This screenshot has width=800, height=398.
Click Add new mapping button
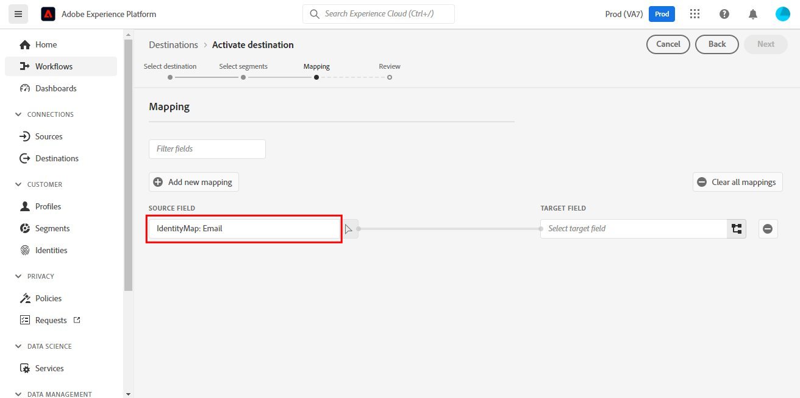[x=193, y=182]
